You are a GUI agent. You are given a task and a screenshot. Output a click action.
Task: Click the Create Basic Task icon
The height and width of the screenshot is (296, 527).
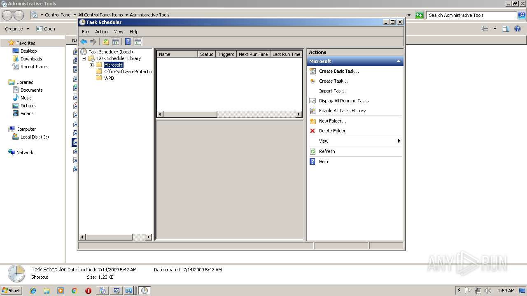click(x=312, y=71)
